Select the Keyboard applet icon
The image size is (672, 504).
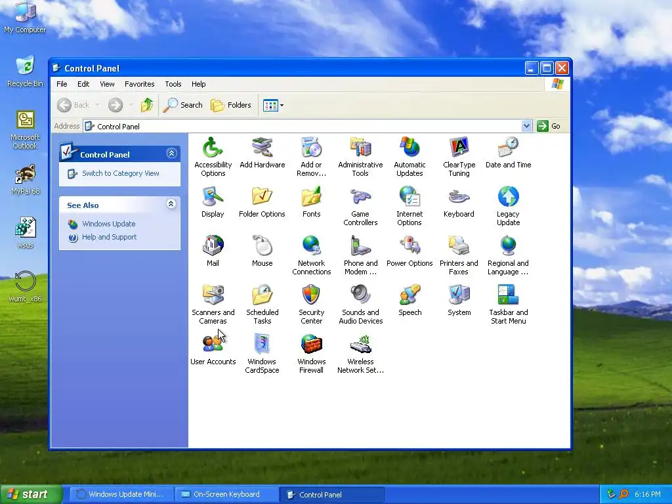(459, 197)
